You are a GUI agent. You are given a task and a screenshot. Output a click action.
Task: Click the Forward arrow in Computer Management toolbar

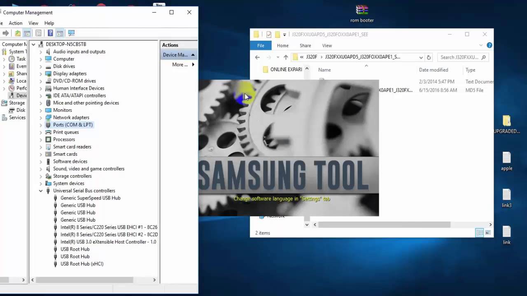pos(6,33)
